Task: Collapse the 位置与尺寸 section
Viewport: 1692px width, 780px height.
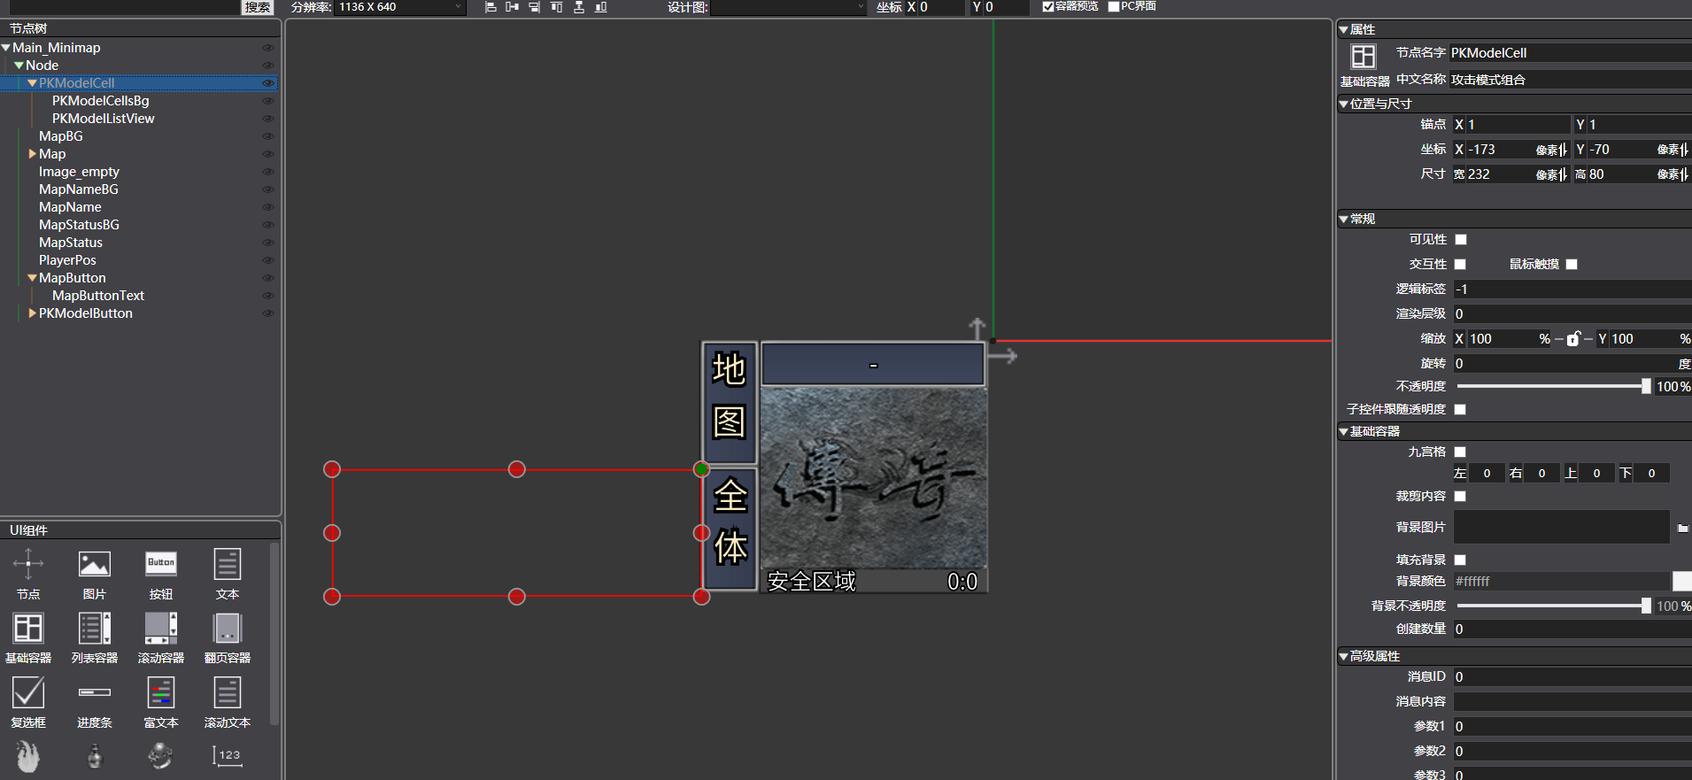Action: pyautogui.click(x=1344, y=104)
